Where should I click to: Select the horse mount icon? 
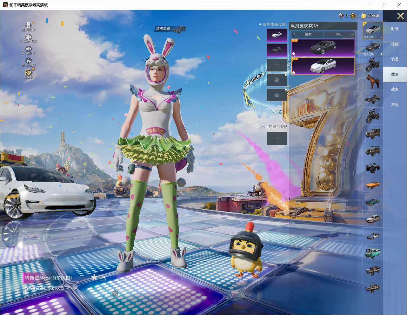pos(373,82)
